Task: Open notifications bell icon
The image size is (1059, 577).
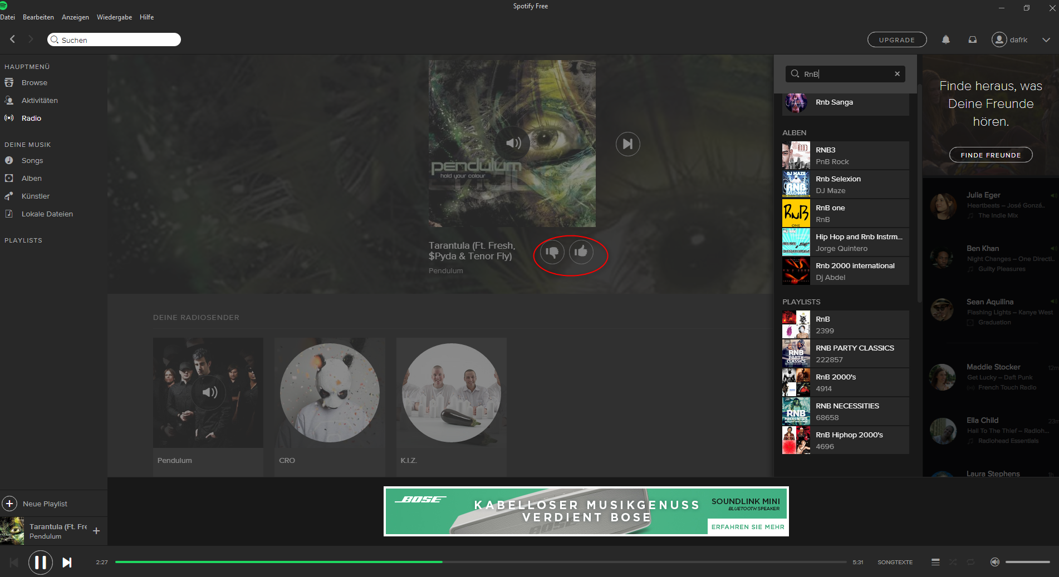Action: (x=946, y=40)
